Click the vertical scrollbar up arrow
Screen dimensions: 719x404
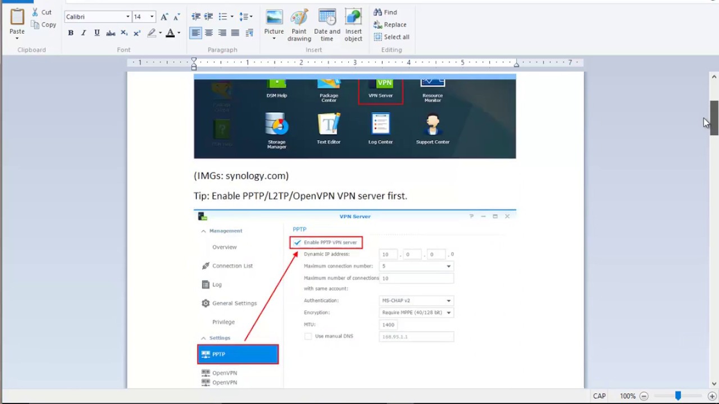point(714,77)
